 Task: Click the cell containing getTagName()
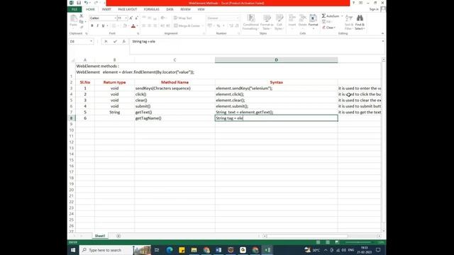tap(175, 118)
